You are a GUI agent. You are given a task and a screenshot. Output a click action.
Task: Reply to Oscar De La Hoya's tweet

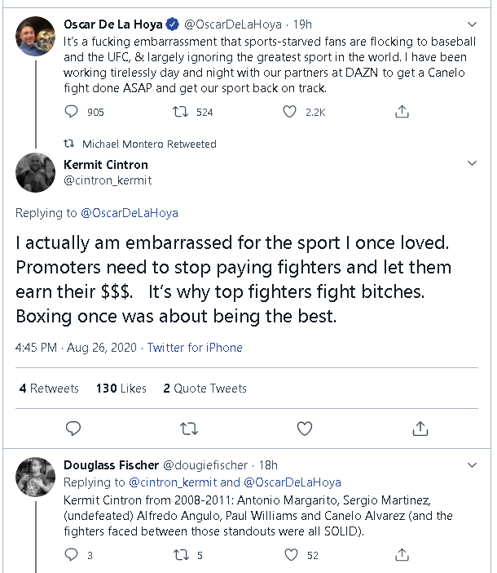coord(72,113)
